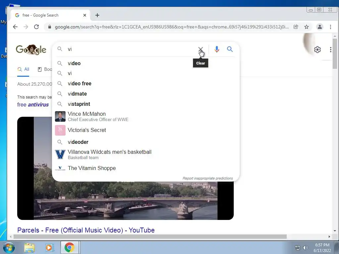
Task: Click the address bar URL
Action: (172, 27)
